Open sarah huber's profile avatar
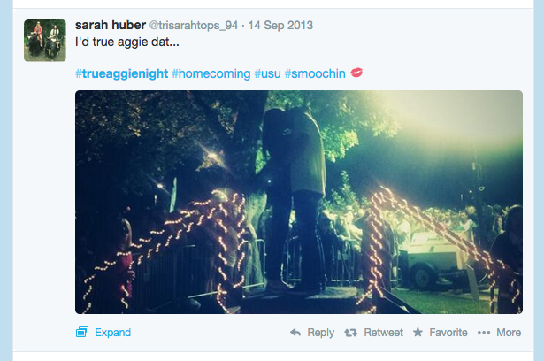 click(45, 41)
